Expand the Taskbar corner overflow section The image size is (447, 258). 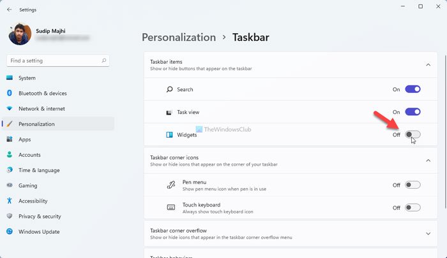click(x=428, y=234)
